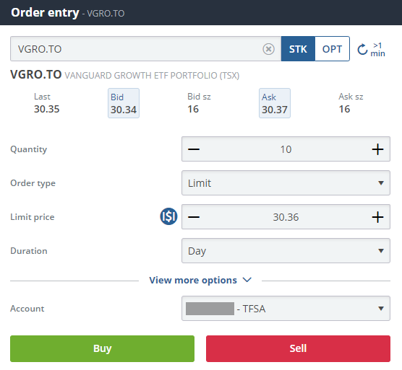The width and height of the screenshot is (402, 370).
Task: Select the STK security type
Action: pyautogui.click(x=298, y=49)
